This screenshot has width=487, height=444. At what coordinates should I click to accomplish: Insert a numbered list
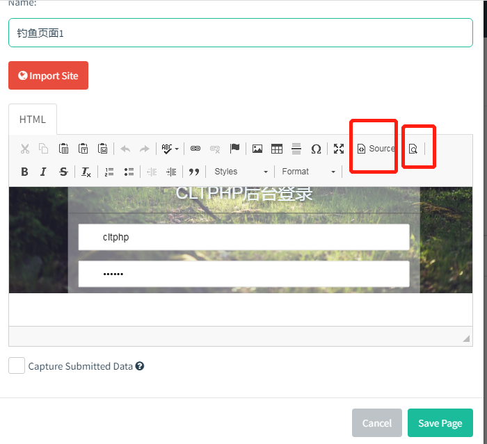(x=109, y=172)
